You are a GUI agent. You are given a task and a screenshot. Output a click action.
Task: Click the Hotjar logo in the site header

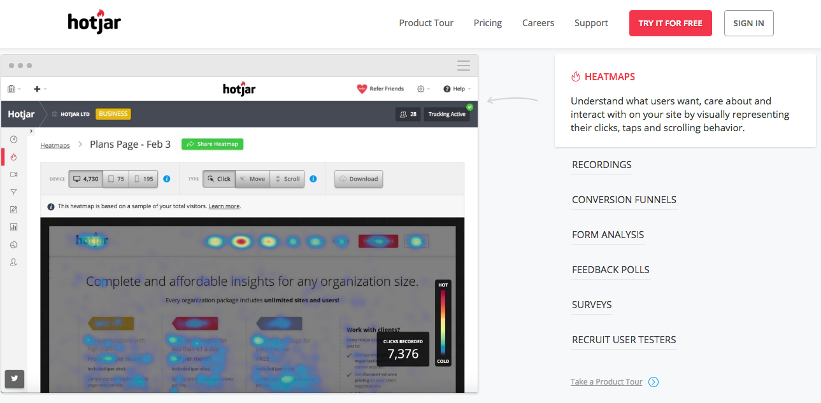tap(94, 22)
